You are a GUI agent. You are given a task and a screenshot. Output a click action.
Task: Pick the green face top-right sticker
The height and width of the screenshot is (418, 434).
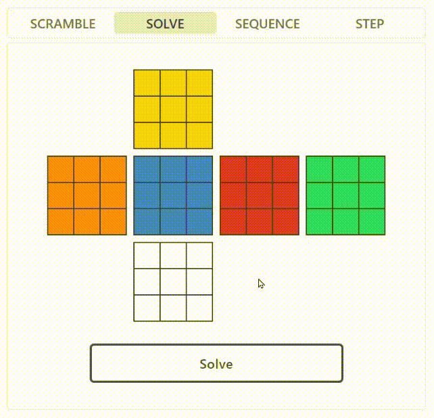click(372, 169)
